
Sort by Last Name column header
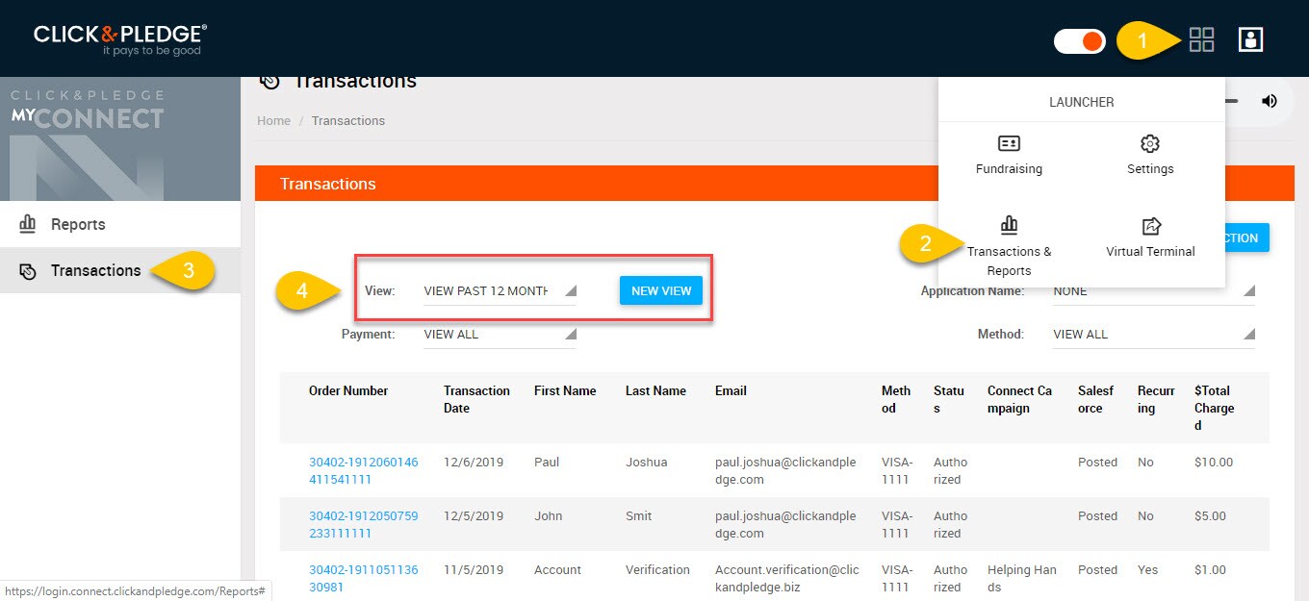point(655,390)
